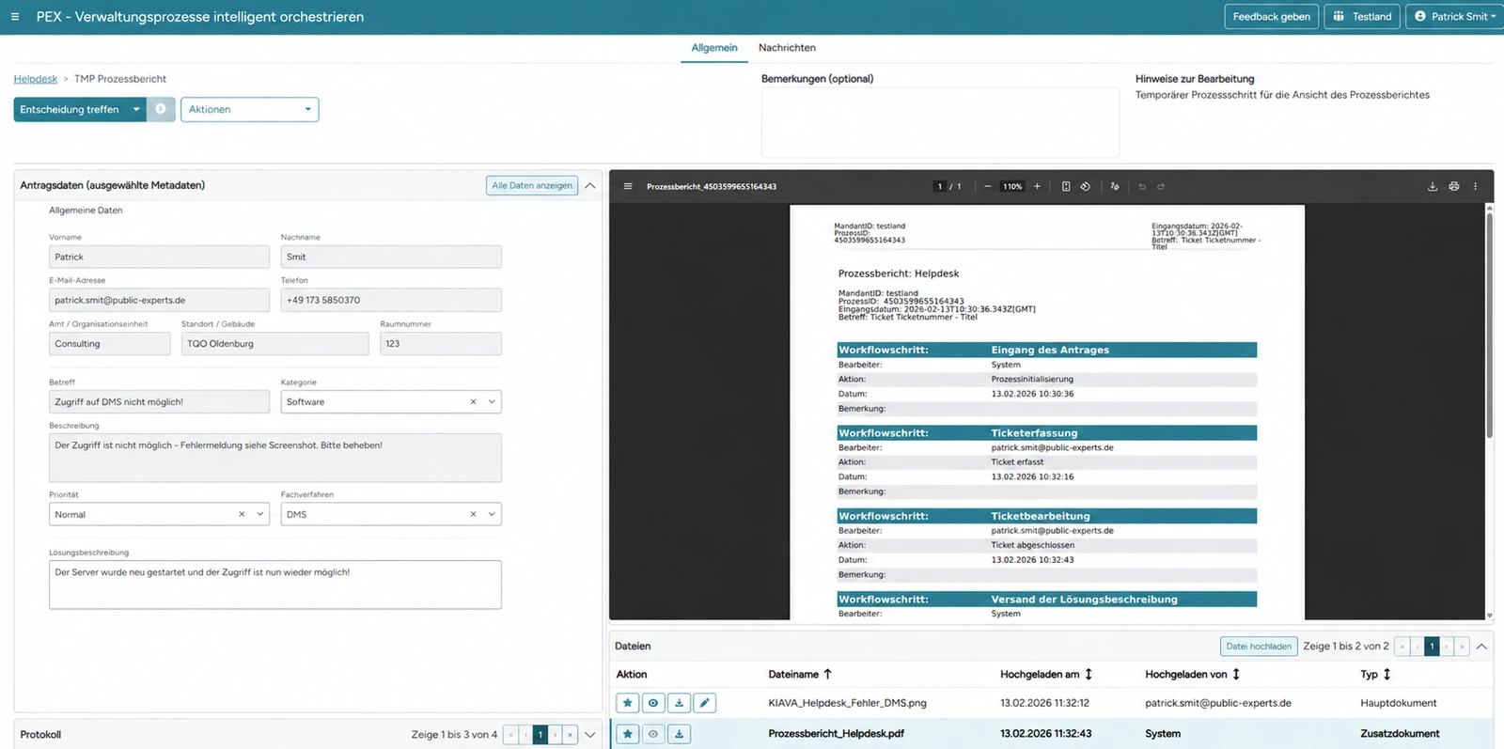Viewport: 1504px width, 749px height.
Task: Preview KIAVA_Helpdesk_Fehler_DMS.png with the eye icon
Action: click(x=653, y=703)
